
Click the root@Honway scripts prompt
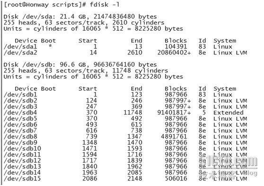(x=45, y=5)
